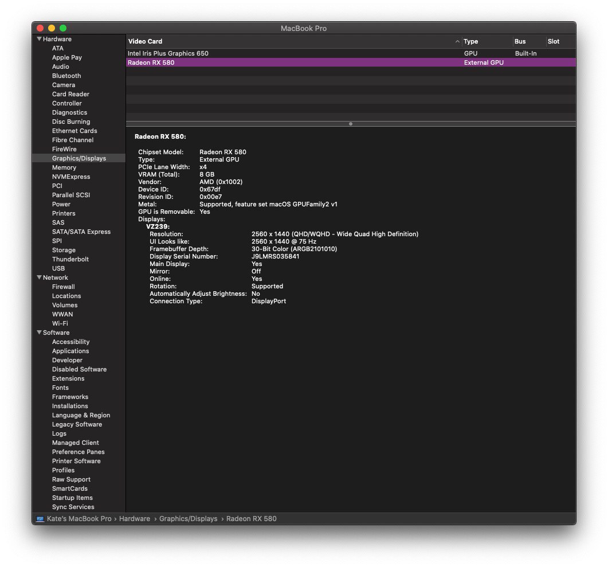Select Legacy Software in the sidebar
608x567 pixels.
pyautogui.click(x=77, y=425)
